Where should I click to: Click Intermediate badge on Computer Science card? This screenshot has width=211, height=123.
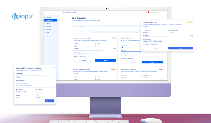point(113,69)
